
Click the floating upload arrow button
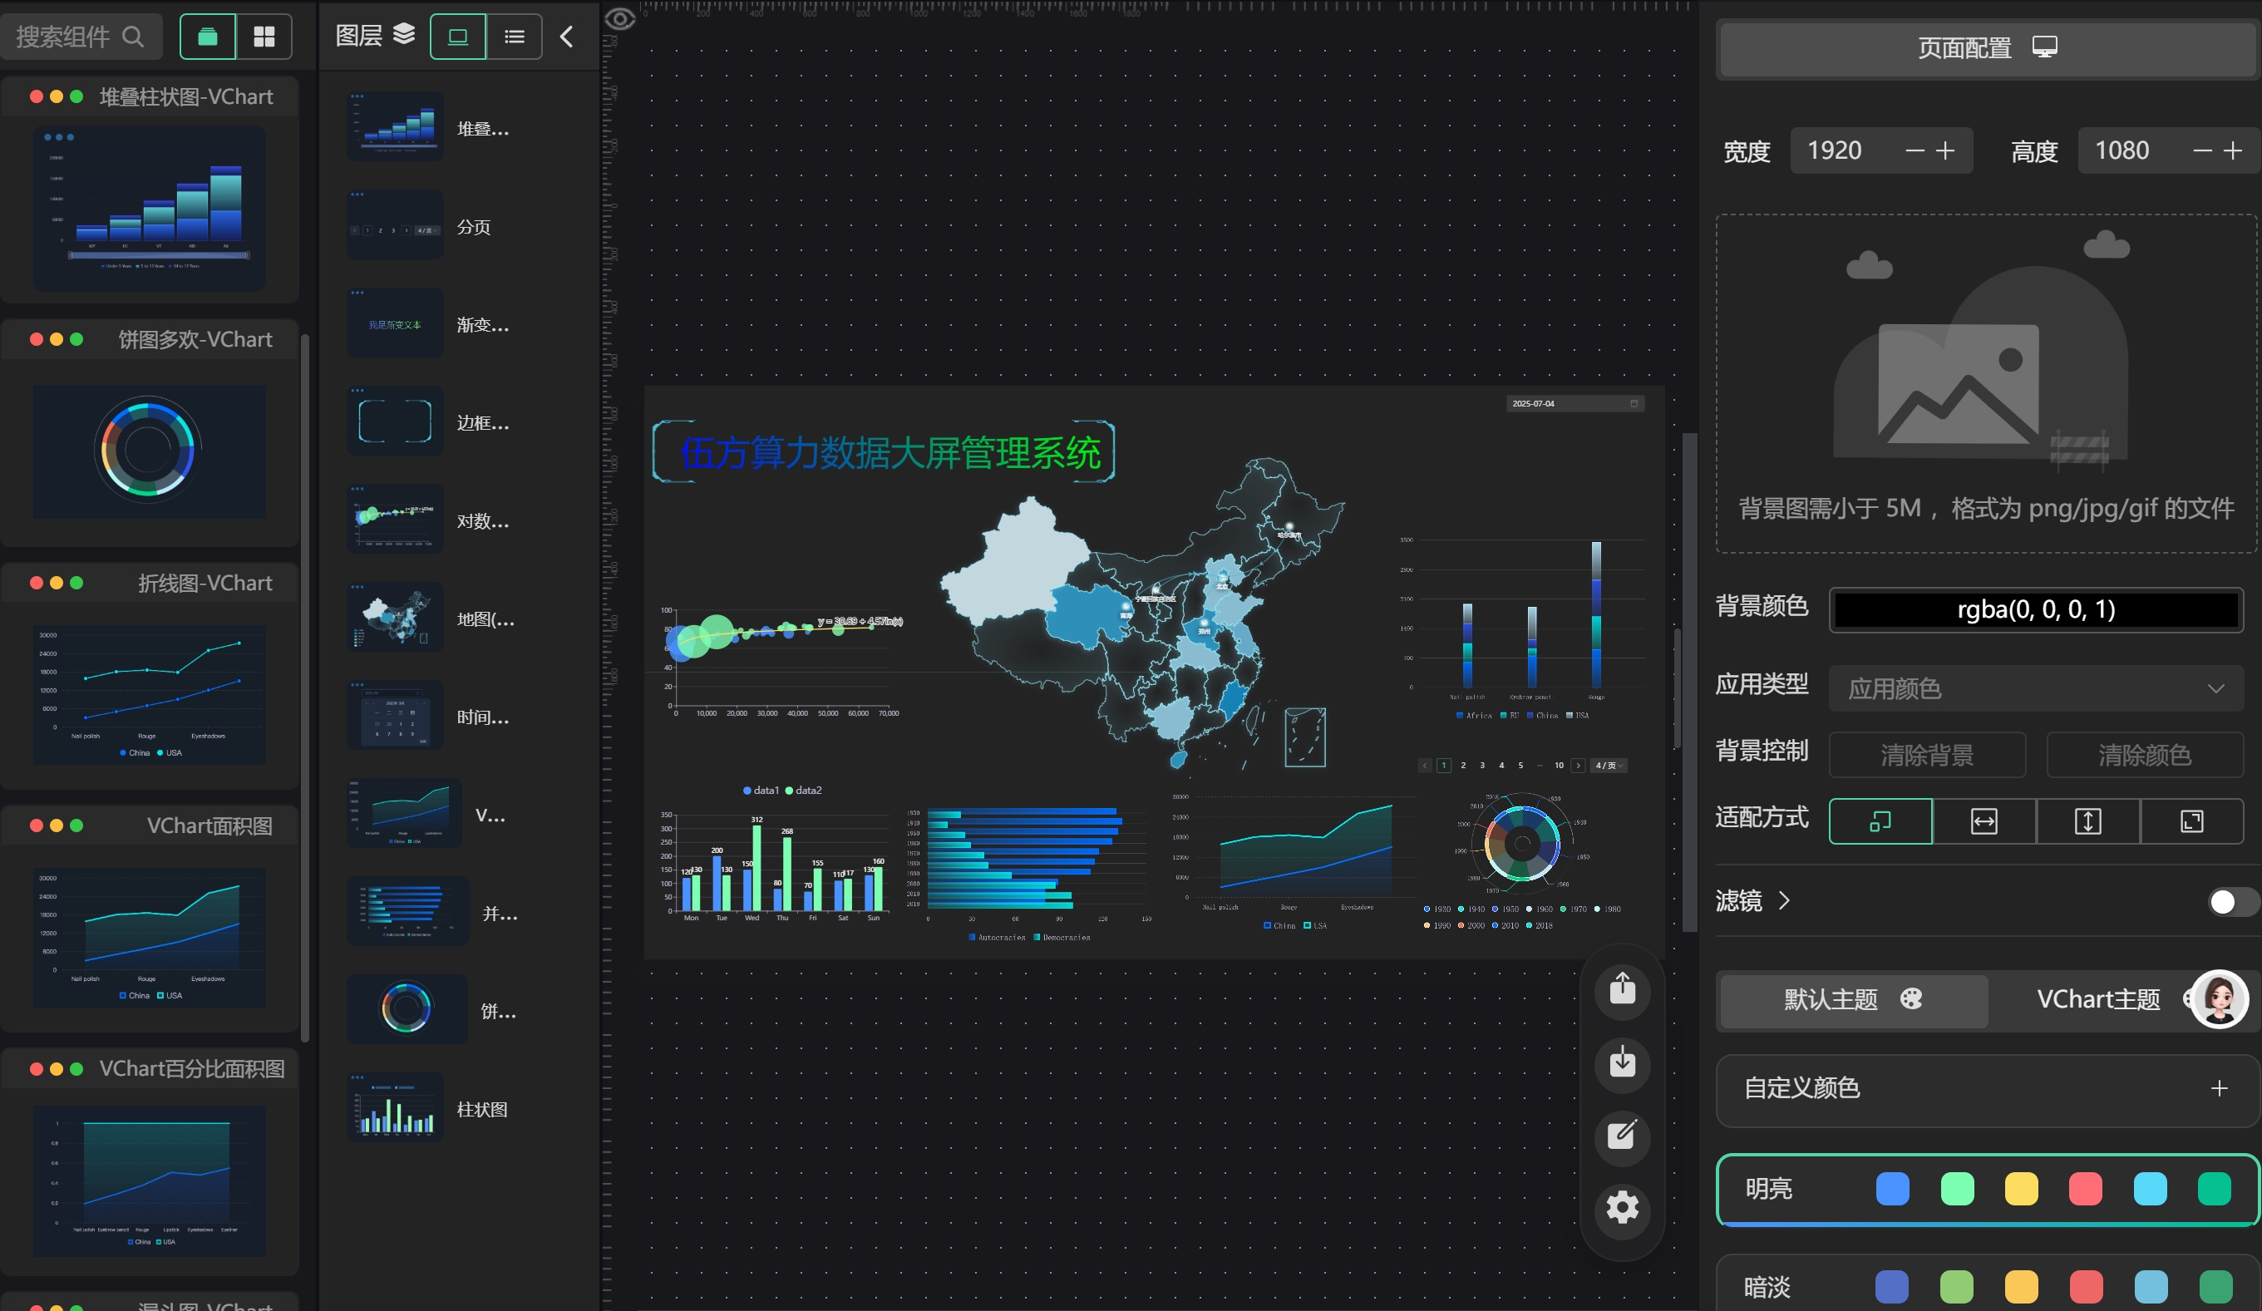coord(1621,988)
